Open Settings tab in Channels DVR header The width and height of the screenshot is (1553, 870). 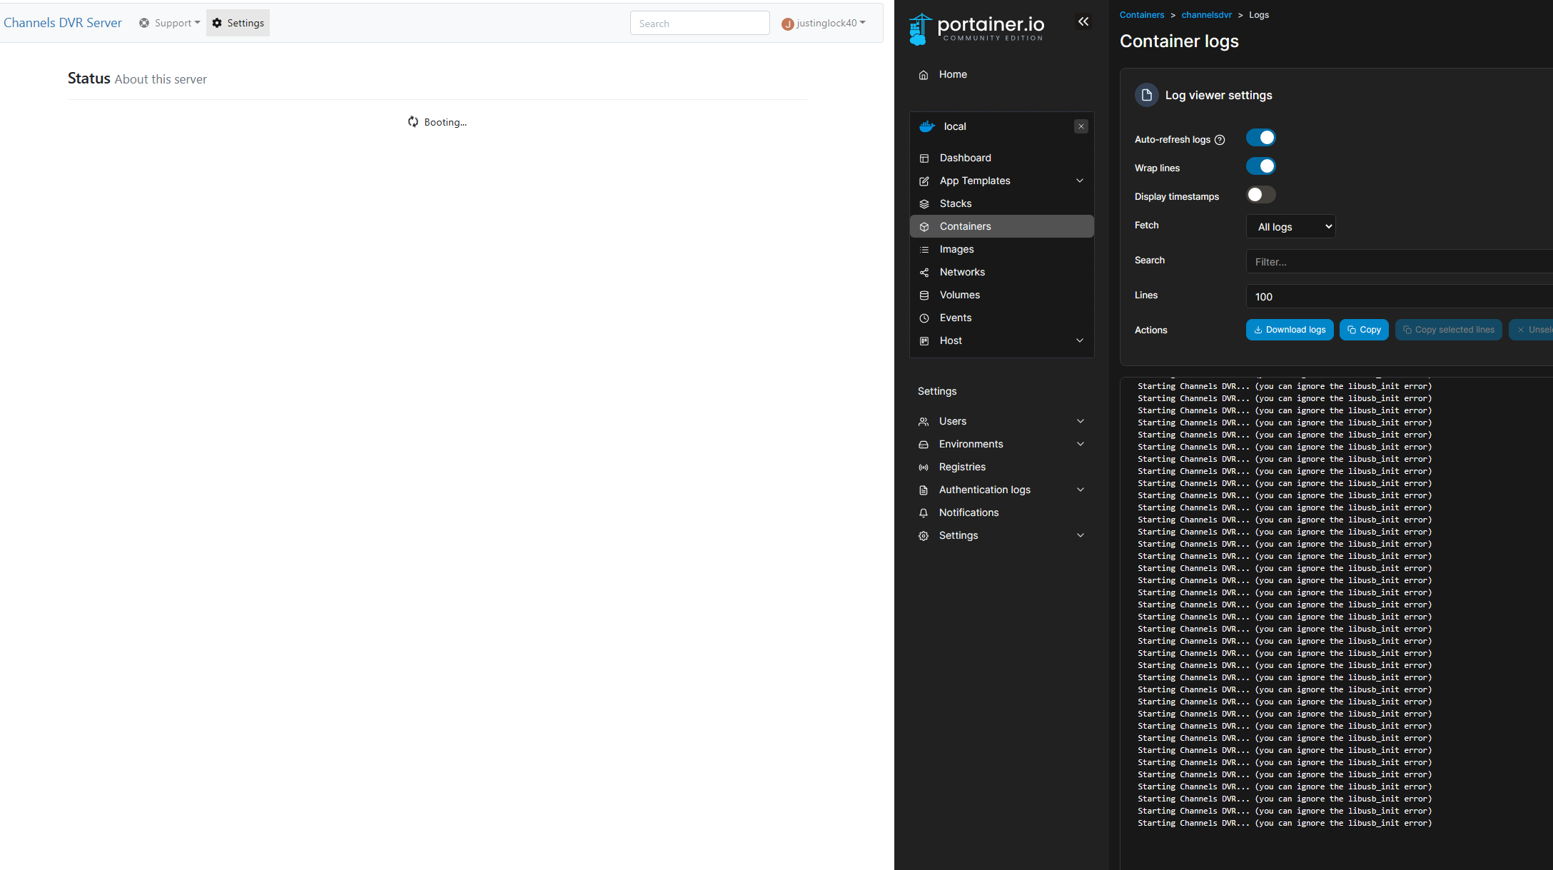(238, 24)
